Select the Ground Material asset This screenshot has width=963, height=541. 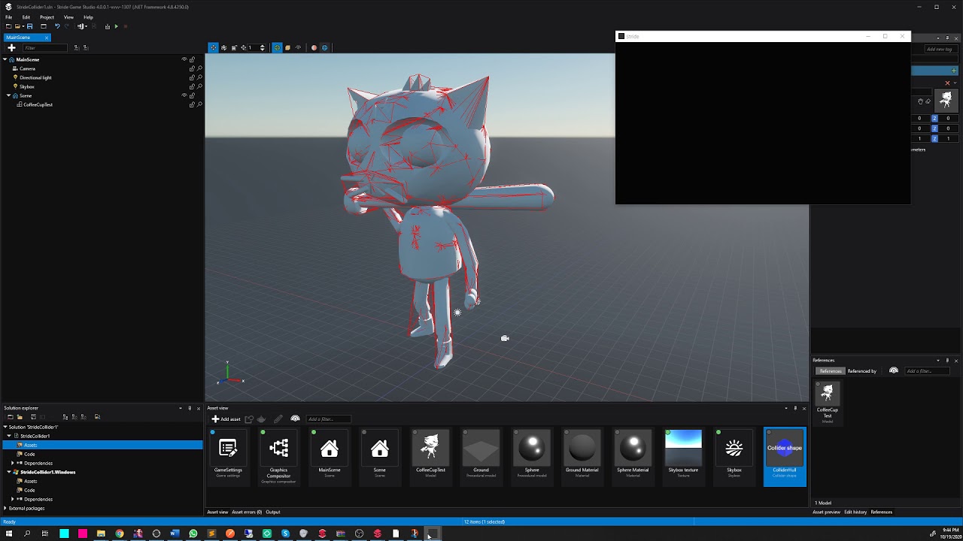(x=582, y=457)
